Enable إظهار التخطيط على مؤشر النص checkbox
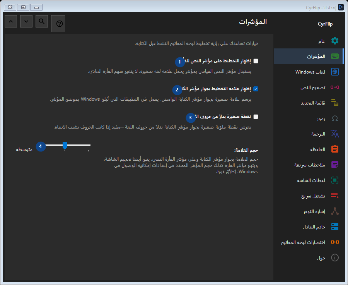Screen dimensions: 348x285 tap(256, 61)
